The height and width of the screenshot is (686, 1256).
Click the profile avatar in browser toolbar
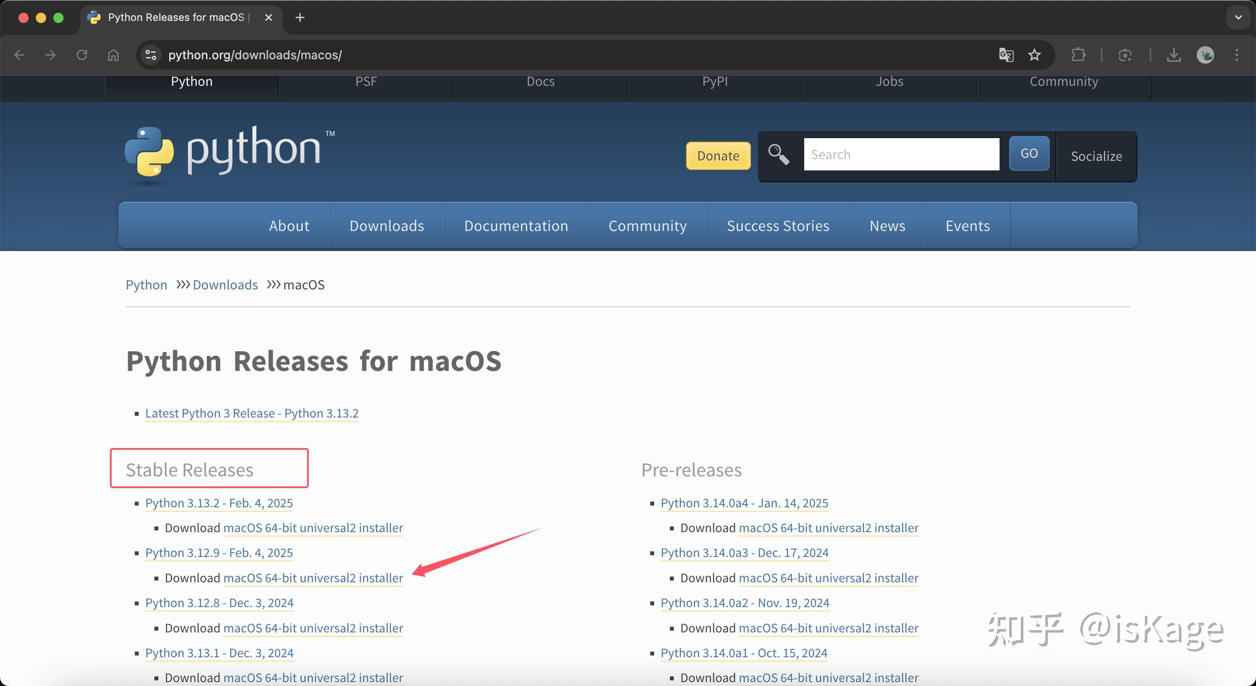[x=1205, y=54]
